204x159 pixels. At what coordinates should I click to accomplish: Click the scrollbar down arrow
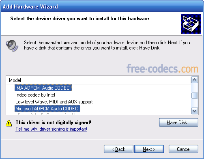pyautogui.click(x=195, y=111)
